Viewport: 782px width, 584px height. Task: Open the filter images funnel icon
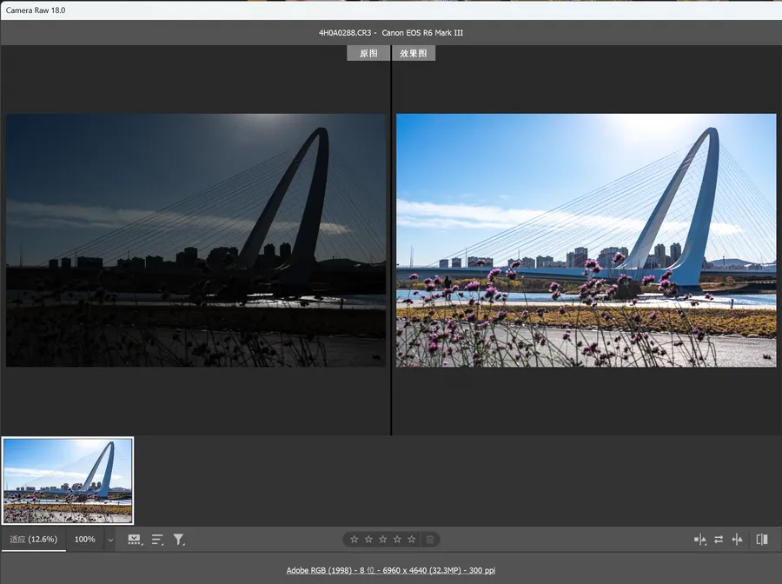point(178,540)
